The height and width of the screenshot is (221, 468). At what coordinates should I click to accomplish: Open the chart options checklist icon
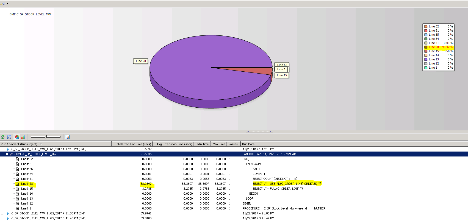point(67,137)
